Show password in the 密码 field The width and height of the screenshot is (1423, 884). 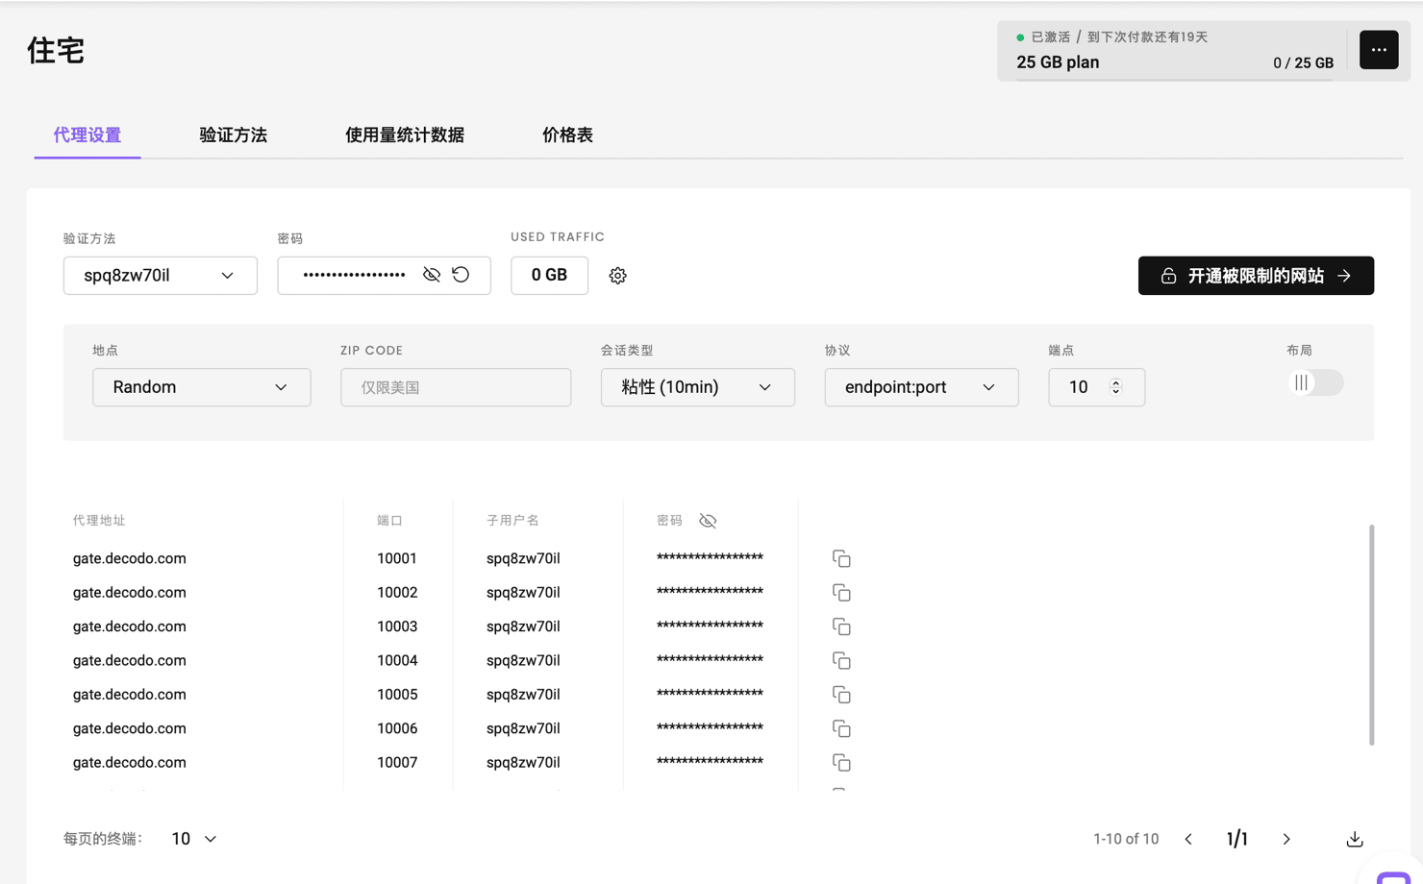pos(432,275)
